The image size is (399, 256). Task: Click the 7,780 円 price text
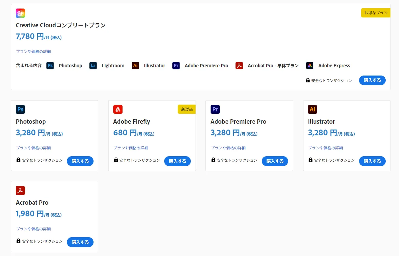pyautogui.click(x=30, y=37)
